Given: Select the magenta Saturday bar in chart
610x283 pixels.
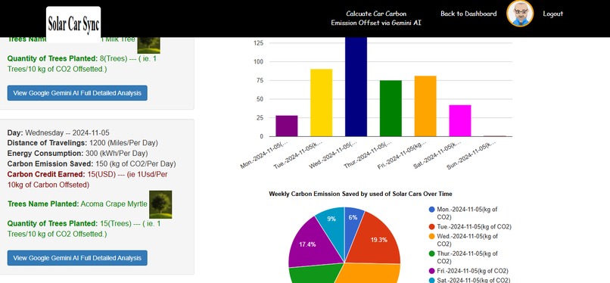Looking at the screenshot, I should pyautogui.click(x=460, y=120).
